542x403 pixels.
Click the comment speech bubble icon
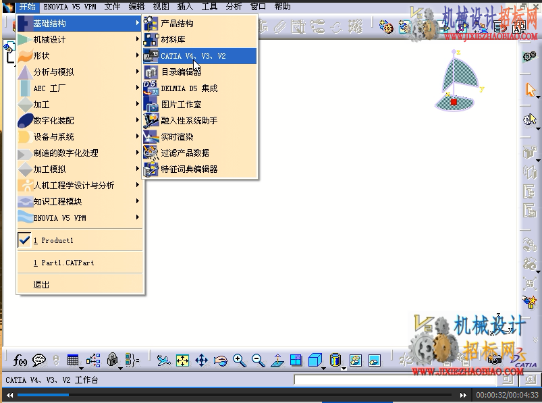click(38, 360)
